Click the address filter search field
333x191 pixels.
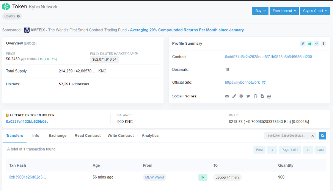pyautogui.click(x=286, y=136)
